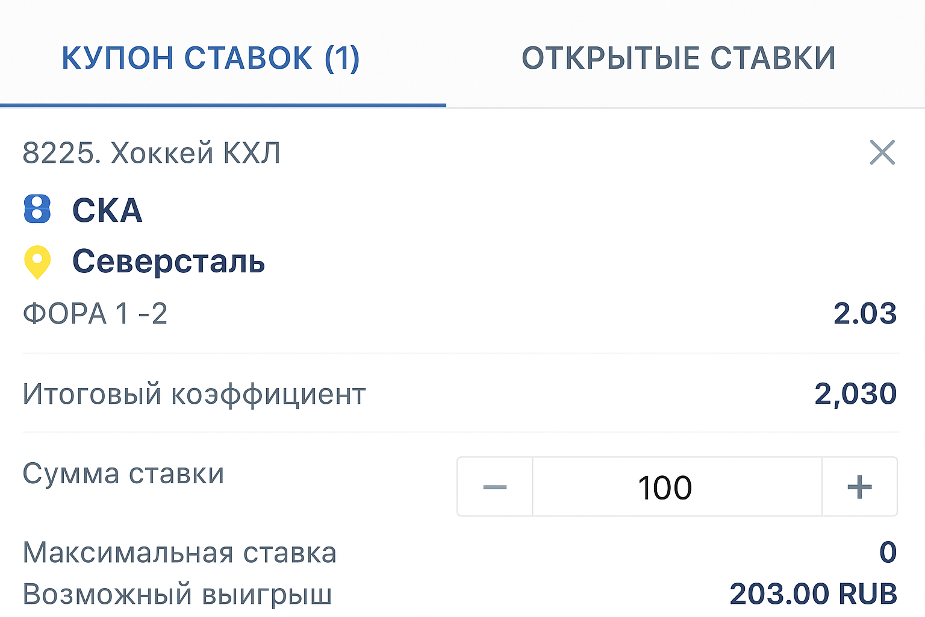Click the 203.00 RUB possible winnings amount
This screenshot has height=617, width=925.
813,594
